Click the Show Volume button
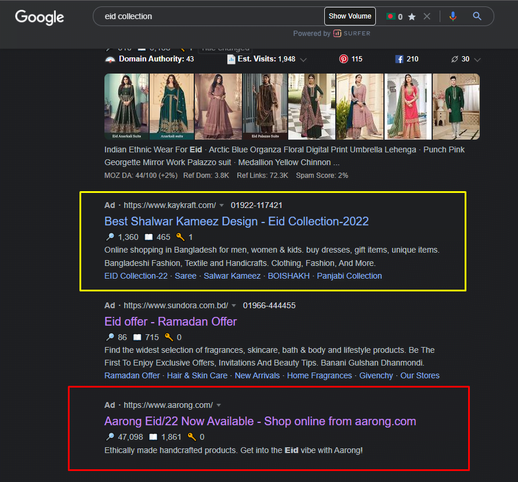 click(x=350, y=16)
